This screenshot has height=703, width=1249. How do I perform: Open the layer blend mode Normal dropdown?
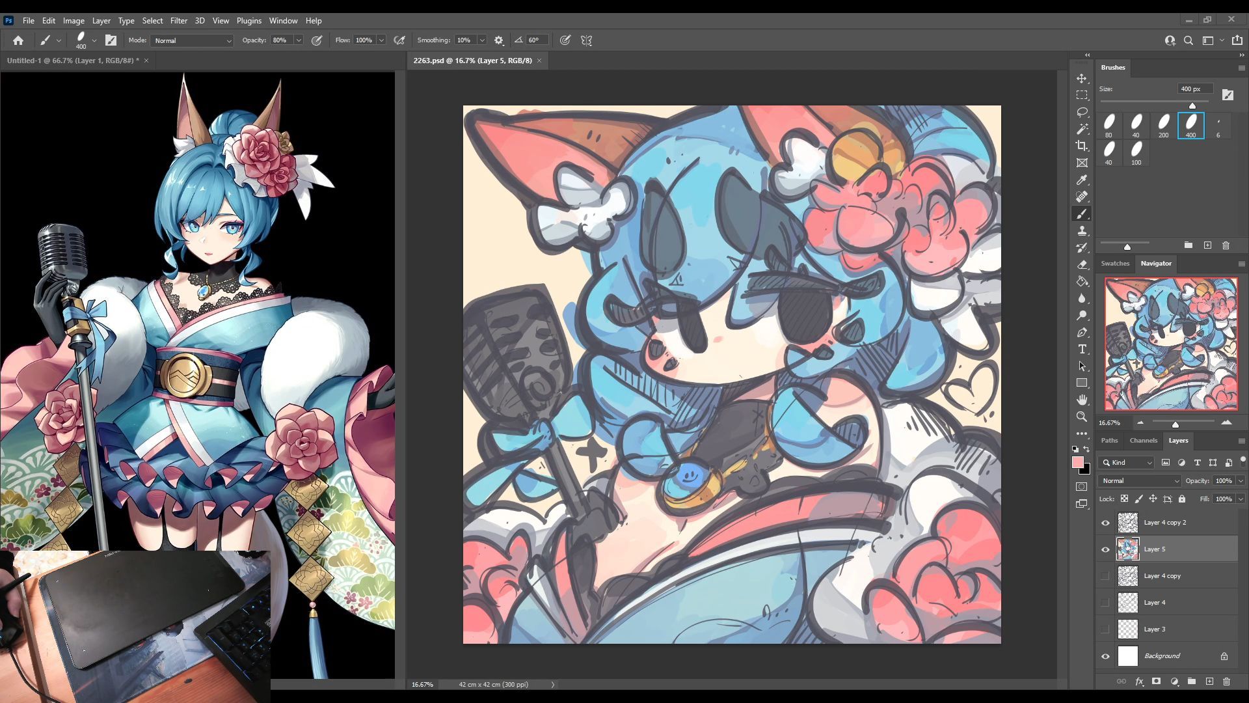pyautogui.click(x=1139, y=481)
